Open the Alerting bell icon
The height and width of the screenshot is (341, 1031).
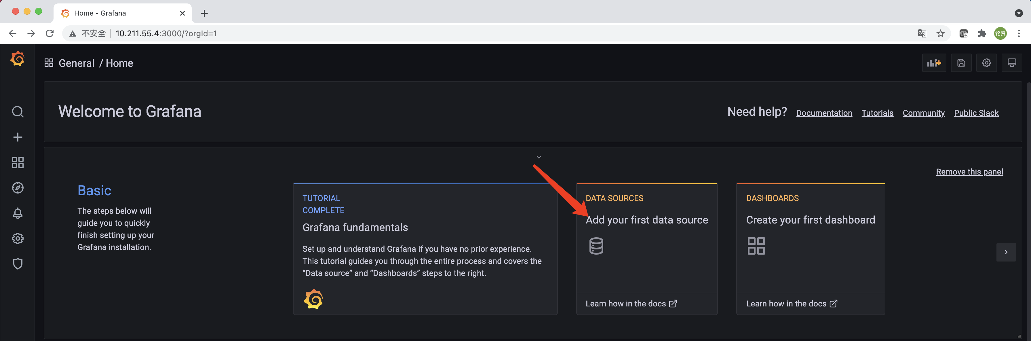pyautogui.click(x=18, y=213)
